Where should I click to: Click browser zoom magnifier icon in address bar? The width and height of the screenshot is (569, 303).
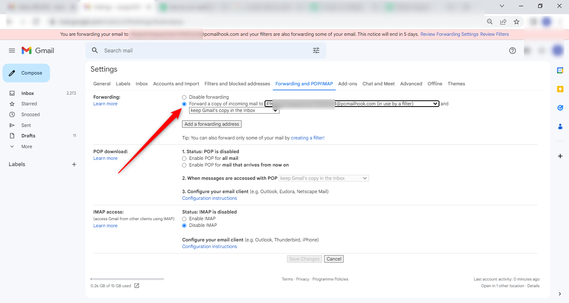pos(490,22)
